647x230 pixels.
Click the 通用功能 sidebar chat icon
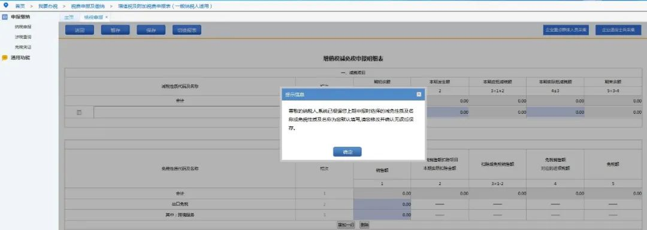pyautogui.click(x=5, y=57)
